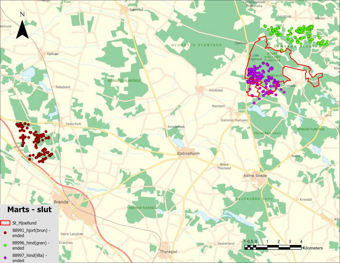This screenshot has width=340, height=263.
Task: Click the Nørre Snede town label
Action: point(255,175)
